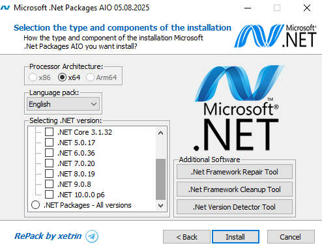Viewport: 322px width, 250px height.
Task: Click the .NET app icon in title bar
Action: tap(5, 8)
